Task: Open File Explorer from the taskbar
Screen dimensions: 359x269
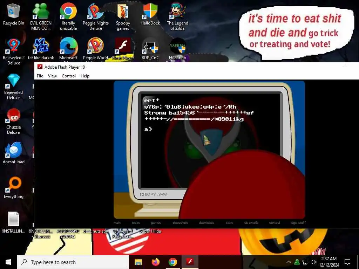Action: point(138,262)
